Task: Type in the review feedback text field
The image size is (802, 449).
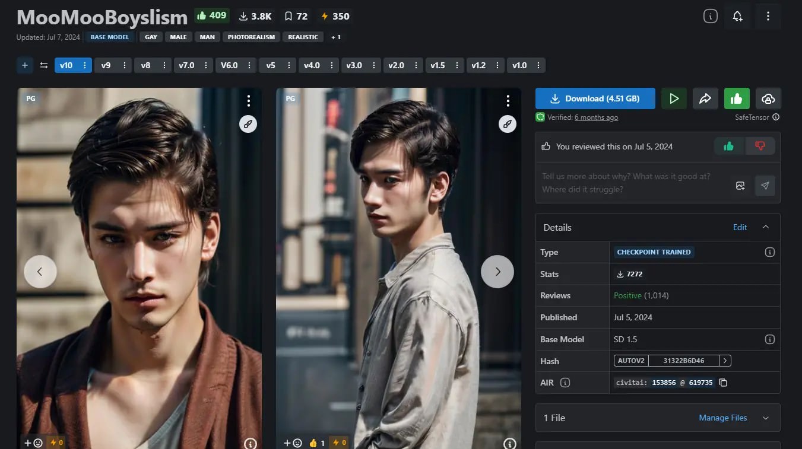Action: [632, 183]
